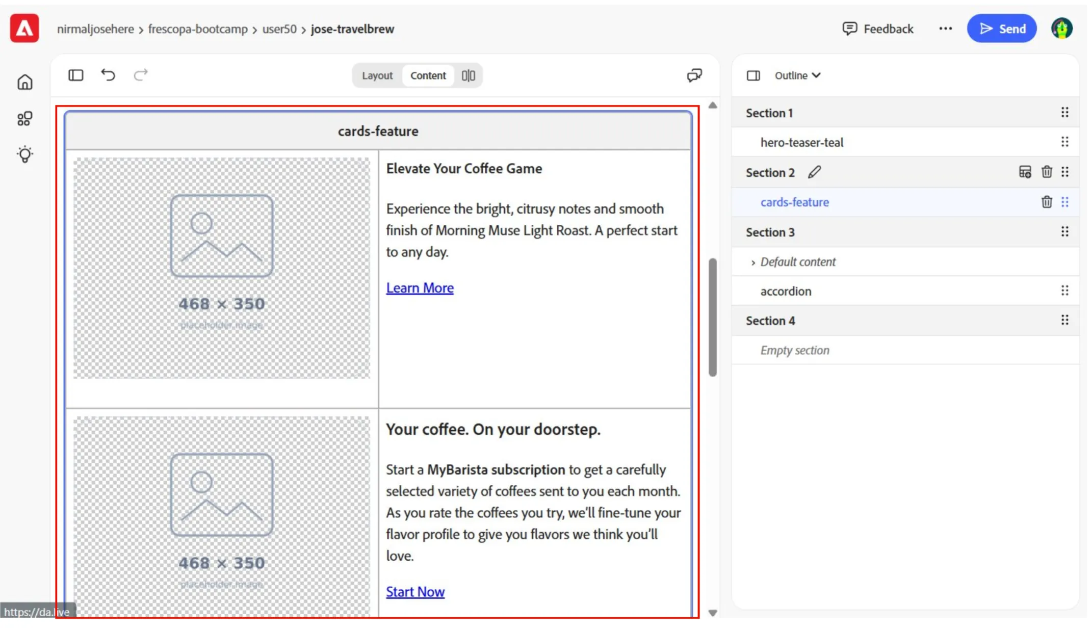Delete cards-feature with its trash icon

[1047, 202]
